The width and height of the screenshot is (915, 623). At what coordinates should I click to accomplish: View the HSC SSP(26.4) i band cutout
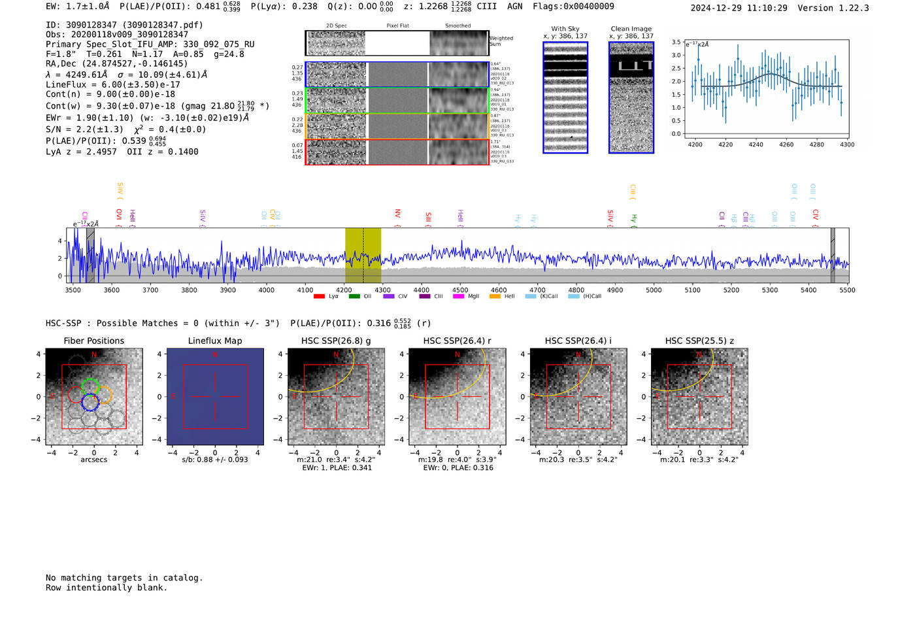[578, 397]
